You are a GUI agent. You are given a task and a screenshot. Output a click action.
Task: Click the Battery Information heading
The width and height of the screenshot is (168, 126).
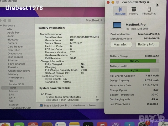(52, 28)
